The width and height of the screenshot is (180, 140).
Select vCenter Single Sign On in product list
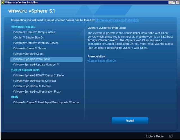(29, 38)
